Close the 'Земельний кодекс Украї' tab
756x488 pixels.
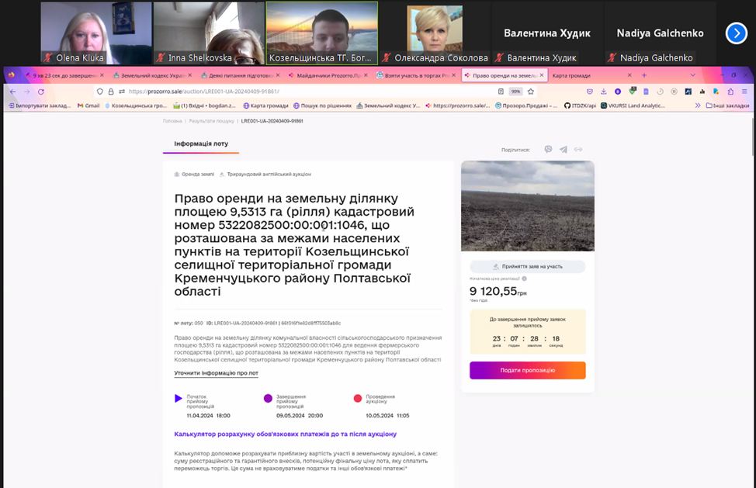pyautogui.click(x=189, y=75)
